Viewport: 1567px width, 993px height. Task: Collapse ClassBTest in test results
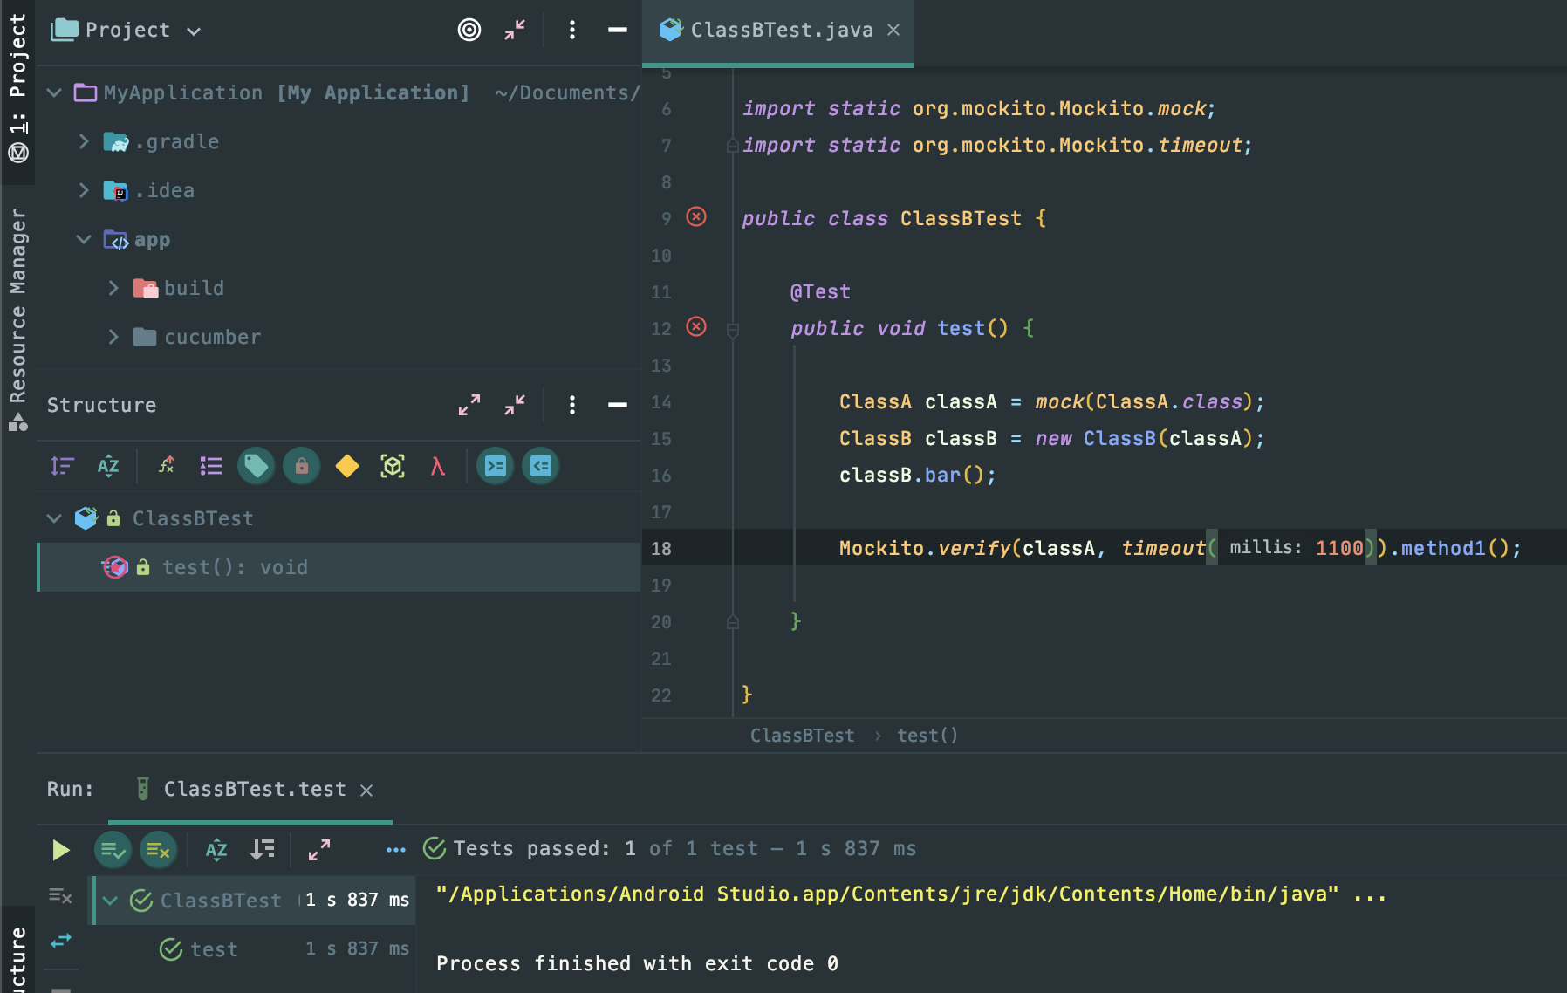pyautogui.click(x=110, y=901)
